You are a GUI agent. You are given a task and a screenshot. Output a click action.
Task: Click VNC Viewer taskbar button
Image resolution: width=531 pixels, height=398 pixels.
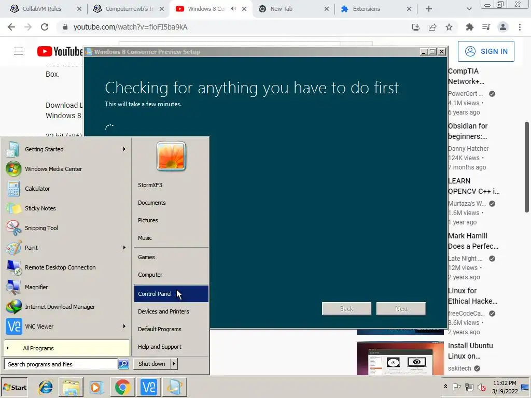[149, 387]
